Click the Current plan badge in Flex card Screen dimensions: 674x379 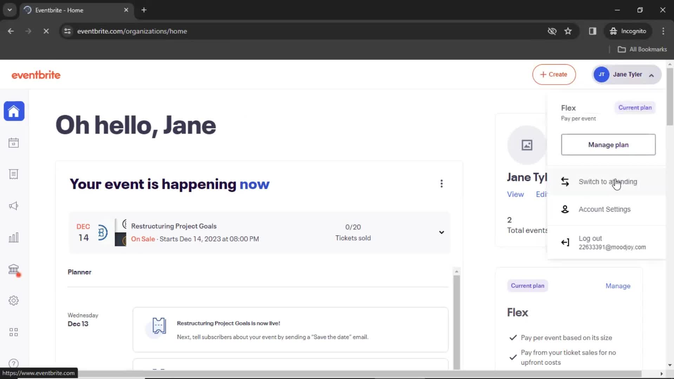[x=527, y=286]
